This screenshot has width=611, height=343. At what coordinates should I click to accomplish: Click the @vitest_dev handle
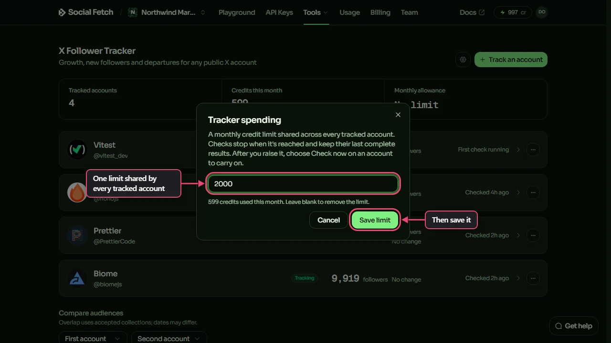[x=110, y=156]
